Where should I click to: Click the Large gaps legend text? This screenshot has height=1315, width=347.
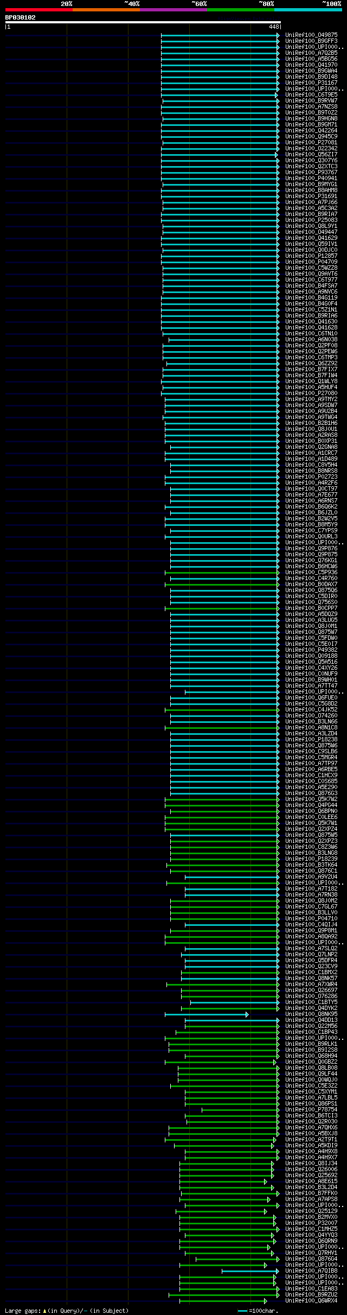click(x=67, y=1311)
